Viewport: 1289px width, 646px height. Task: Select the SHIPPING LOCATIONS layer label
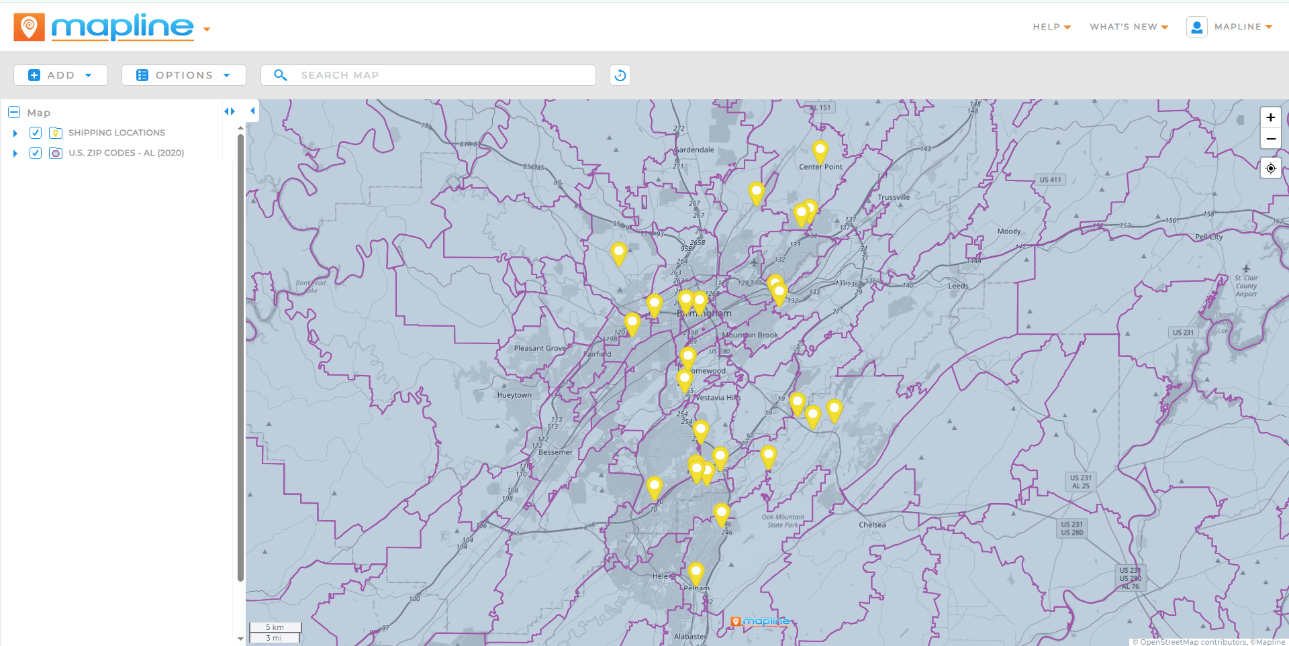click(117, 133)
